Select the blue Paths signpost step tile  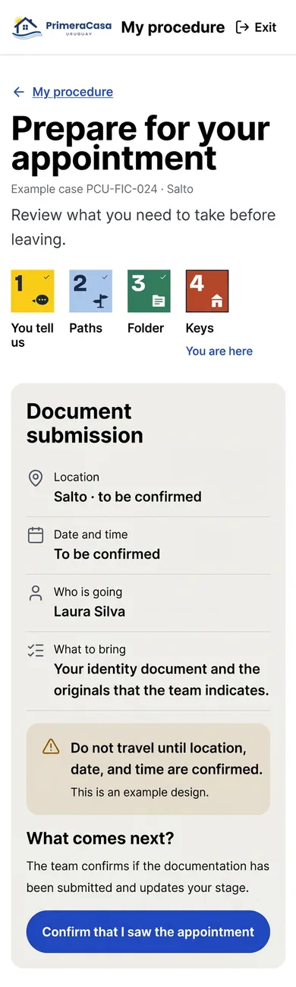tap(91, 291)
